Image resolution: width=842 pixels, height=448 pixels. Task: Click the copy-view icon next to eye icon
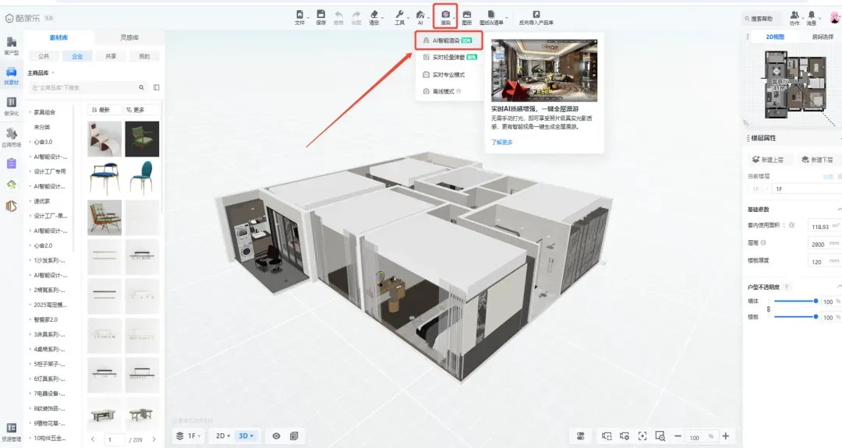point(294,436)
